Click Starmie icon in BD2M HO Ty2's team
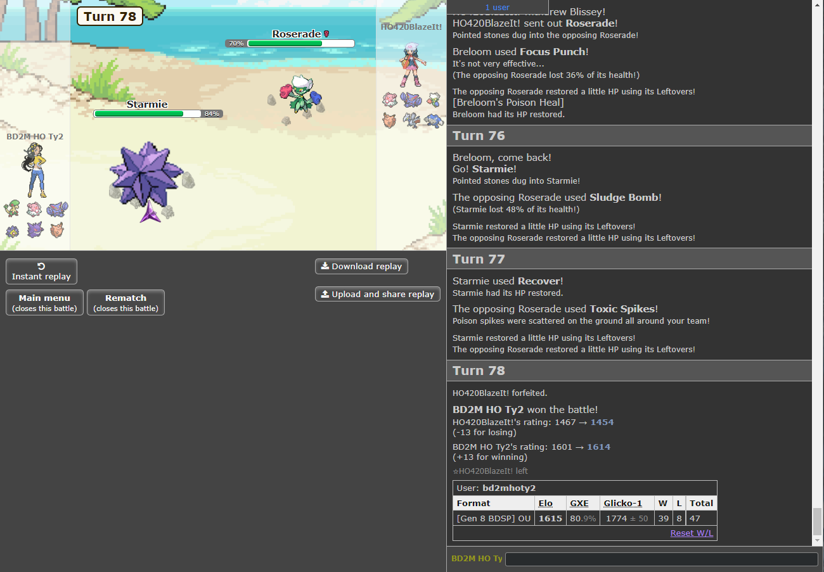 tap(12, 232)
